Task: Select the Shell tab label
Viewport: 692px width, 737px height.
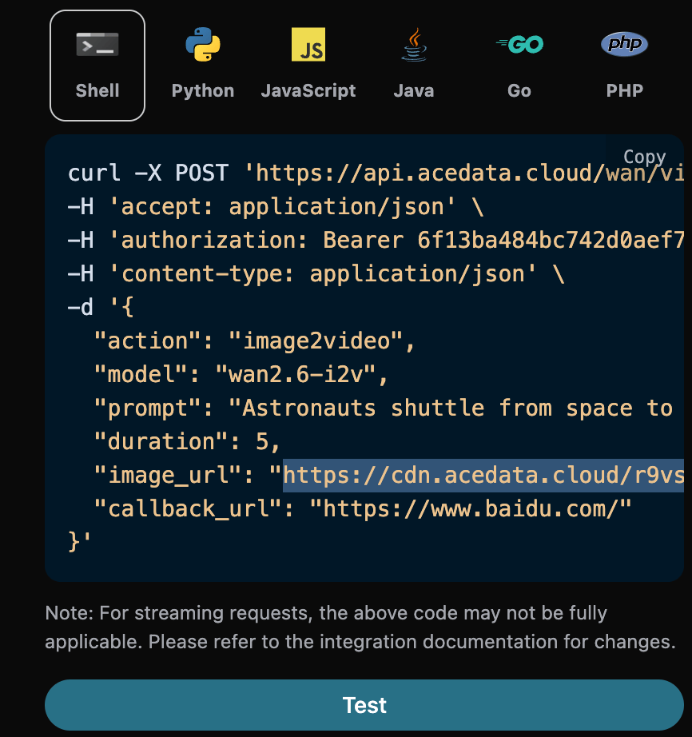Action: 97,90
